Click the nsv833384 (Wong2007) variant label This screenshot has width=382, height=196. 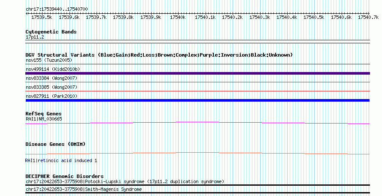tap(52, 78)
